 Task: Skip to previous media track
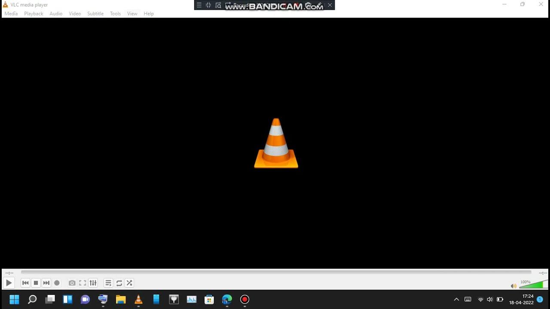pos(25,283)
